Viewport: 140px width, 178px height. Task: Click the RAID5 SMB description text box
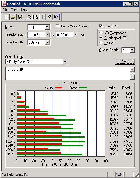(x=68, y=73)
